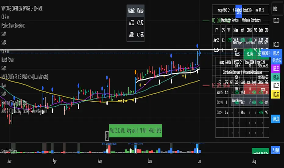Click the blue 124.00 price label
This screenshot has height=168, width=284.
pyautogui.click(x=276, y=119)
